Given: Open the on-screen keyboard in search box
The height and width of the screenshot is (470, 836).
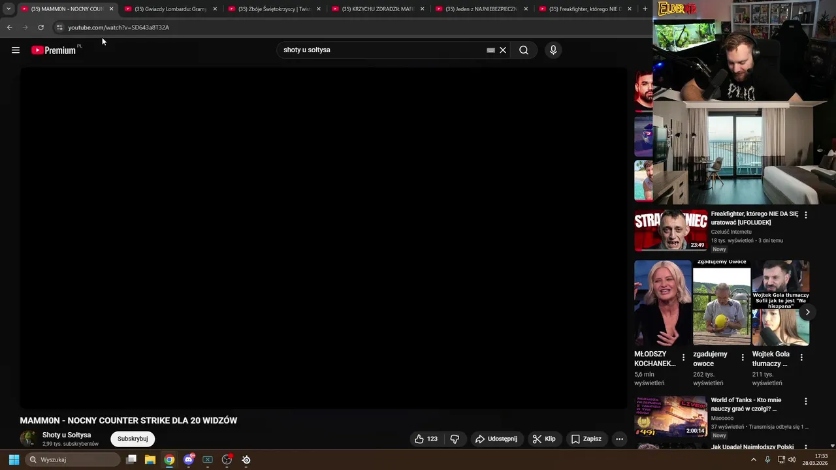Looking at the screenshot, I should 490,50.
